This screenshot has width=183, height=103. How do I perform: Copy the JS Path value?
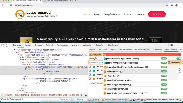(90, 74)
